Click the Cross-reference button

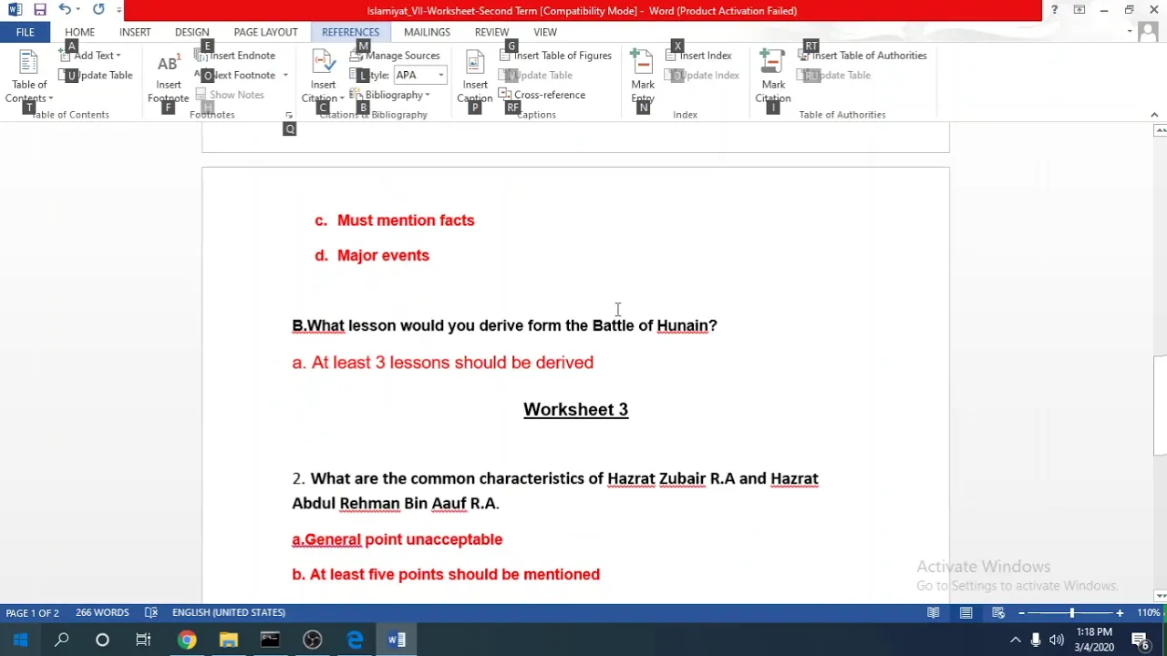[542, 95]
